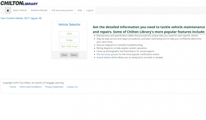Image resolution: width=206 pixels, height=120 pixels.
Task: Open Terms and Conditions link
Action: [31, 87]
